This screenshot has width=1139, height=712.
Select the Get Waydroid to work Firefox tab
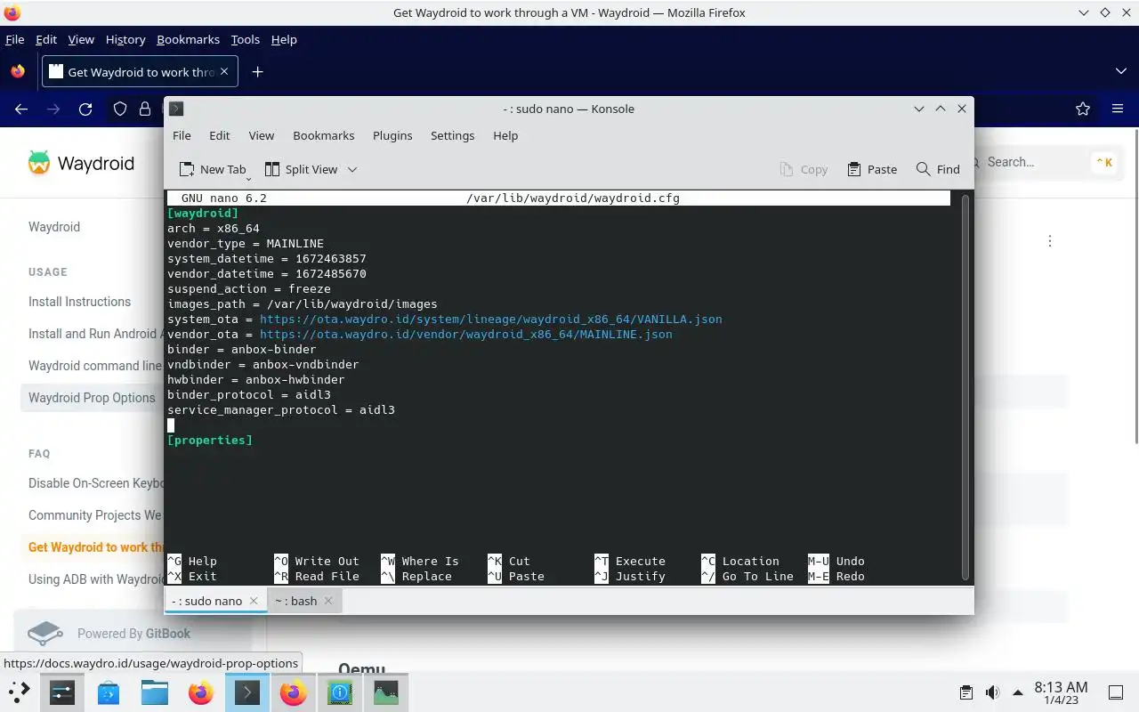(140, 72)
